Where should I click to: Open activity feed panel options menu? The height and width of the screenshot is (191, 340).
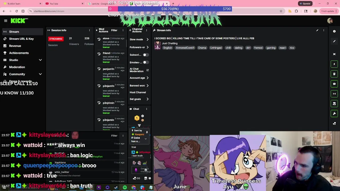click(123, 136)
